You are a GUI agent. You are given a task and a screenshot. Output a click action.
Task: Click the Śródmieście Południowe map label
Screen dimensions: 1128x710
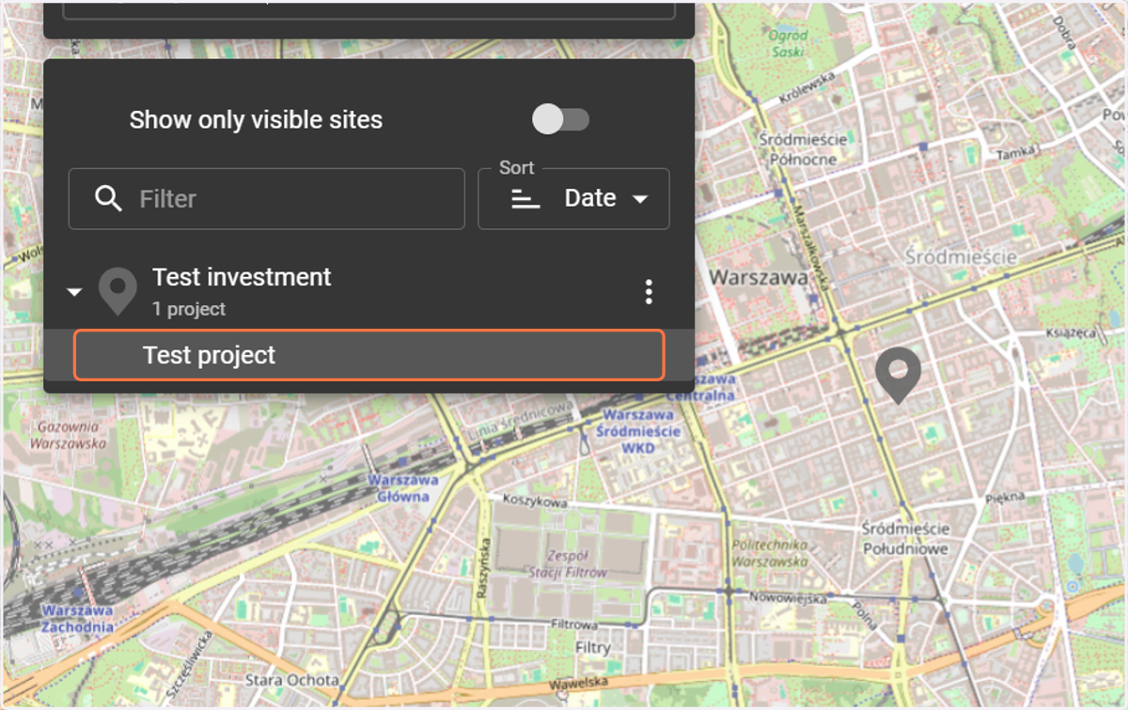pos(905,539)
